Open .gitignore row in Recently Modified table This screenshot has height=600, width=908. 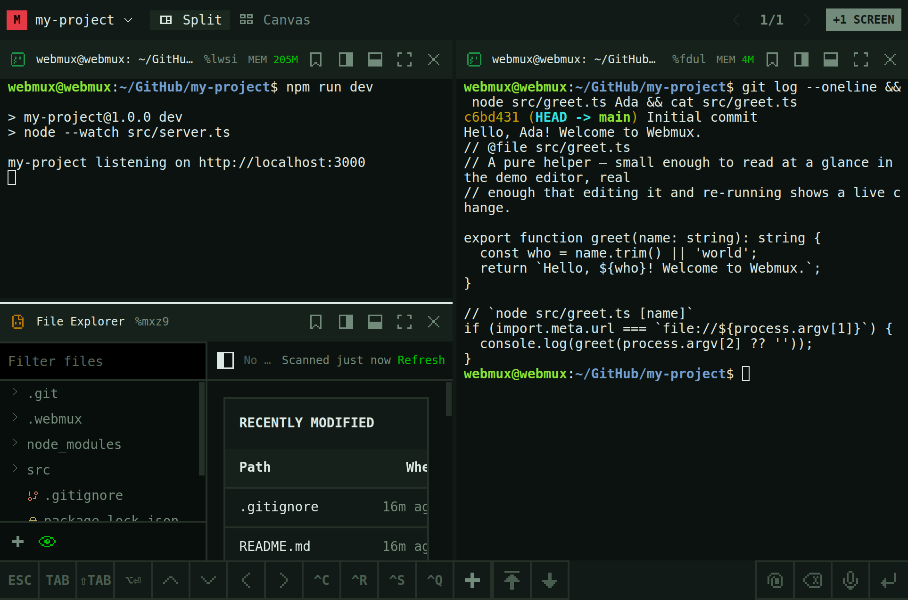tap(326, 507)
